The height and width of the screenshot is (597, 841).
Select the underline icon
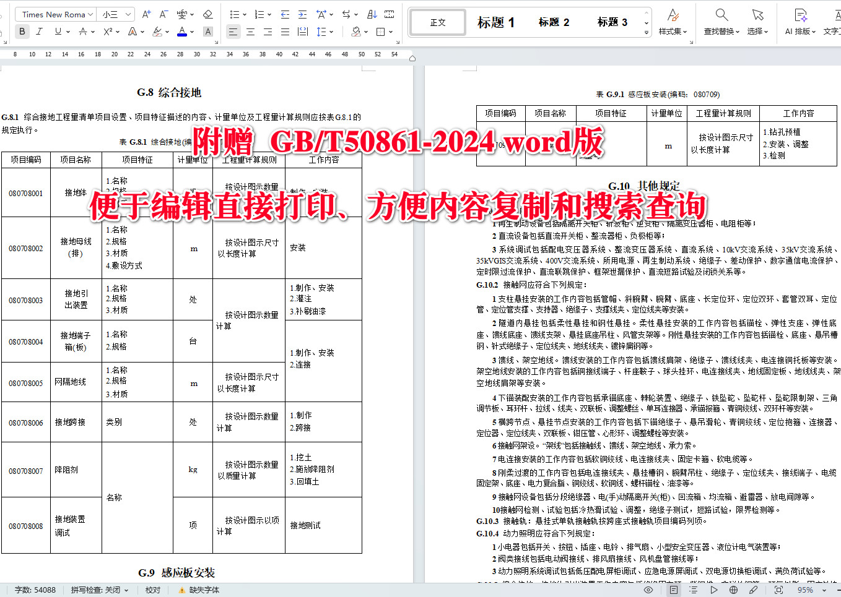(x=56, y=31)
